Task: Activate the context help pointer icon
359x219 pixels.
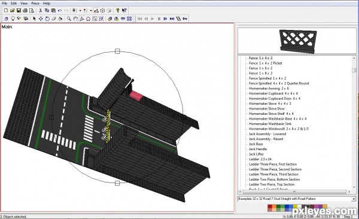Action: click(x=124, y=11)
